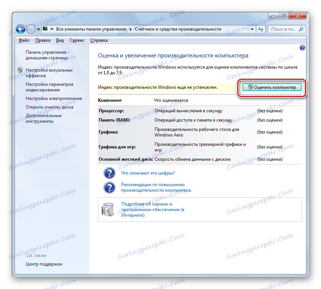321x289 pixels.
Task: Open 'Дополнительные инструменты' link
Action: click(44, 118)
